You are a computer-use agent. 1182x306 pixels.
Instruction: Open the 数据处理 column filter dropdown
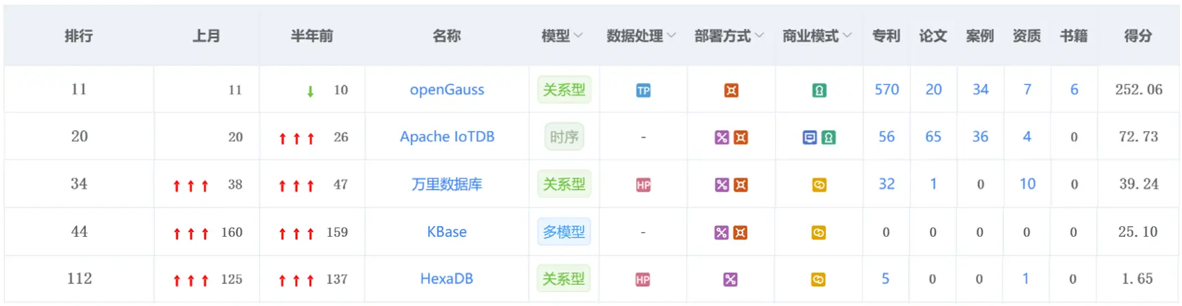[671, 36]
